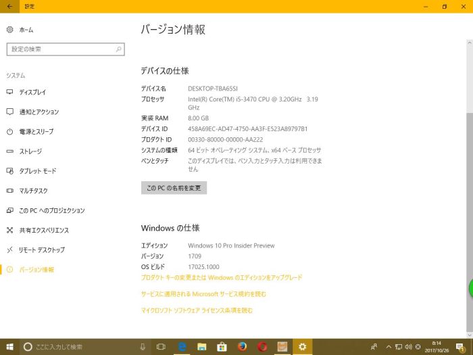Go to the ホーム (Home) settings page
The height and width of the screenshot is (355, 473).
[x=26, y=30]
